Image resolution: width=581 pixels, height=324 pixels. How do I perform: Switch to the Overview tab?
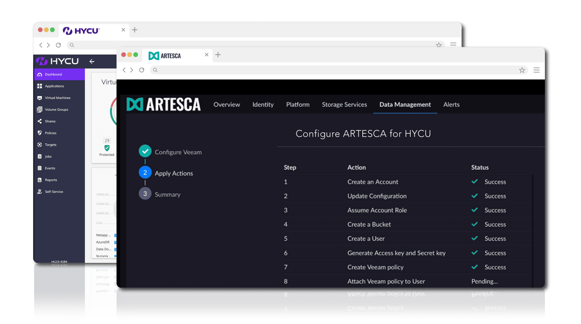point(227,105)
